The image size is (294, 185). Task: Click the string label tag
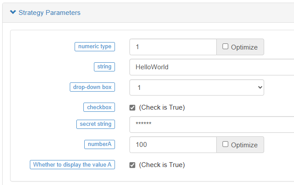pyautogui.click(x=104, y=67)
